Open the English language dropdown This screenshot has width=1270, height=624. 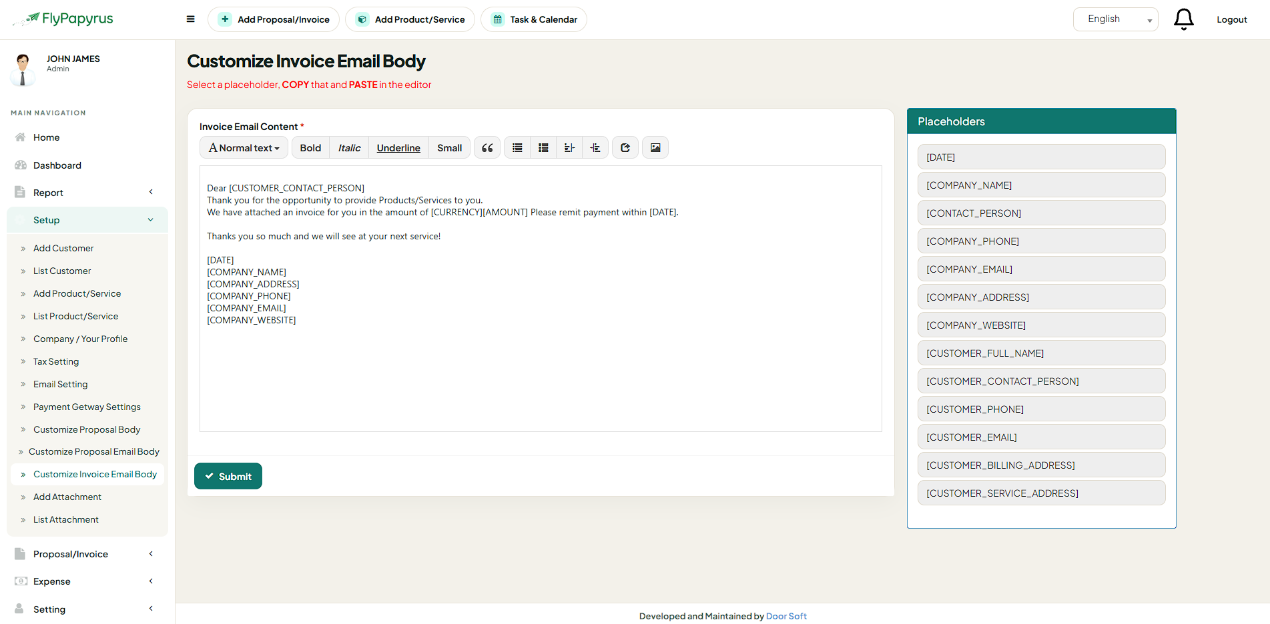1115,19
